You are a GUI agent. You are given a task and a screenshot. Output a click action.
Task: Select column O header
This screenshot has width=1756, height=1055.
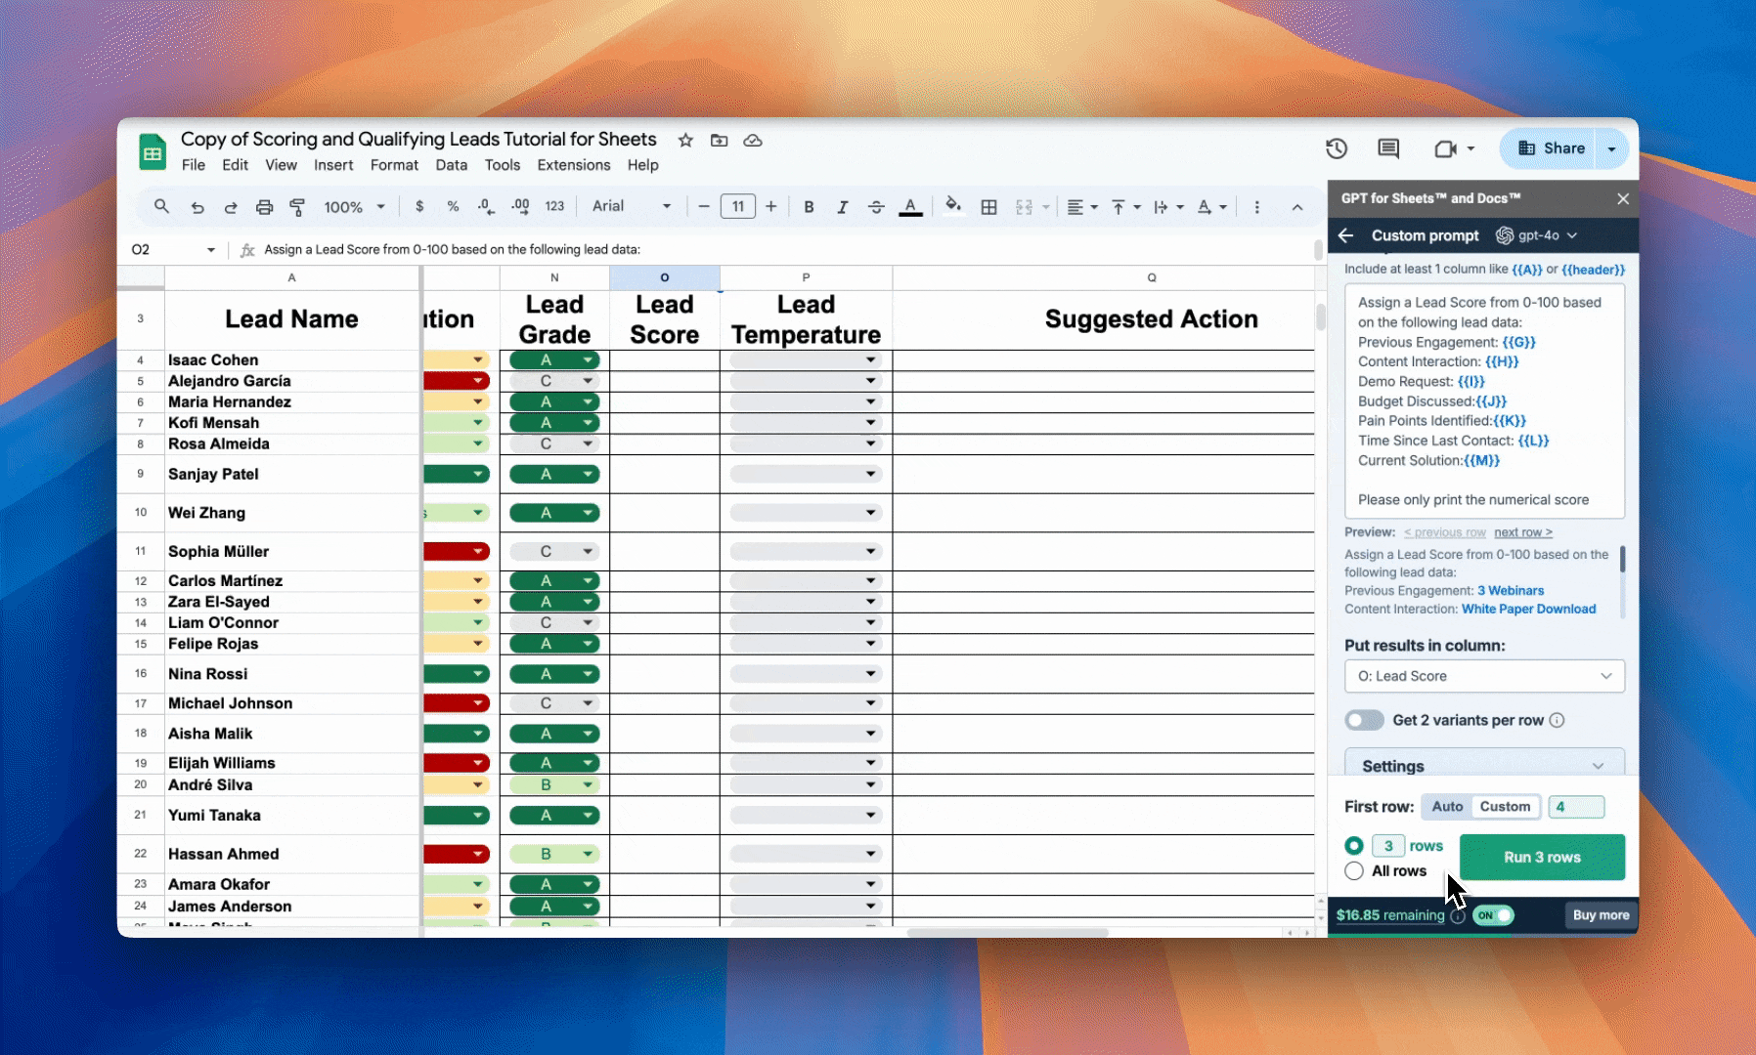point(665,277)
